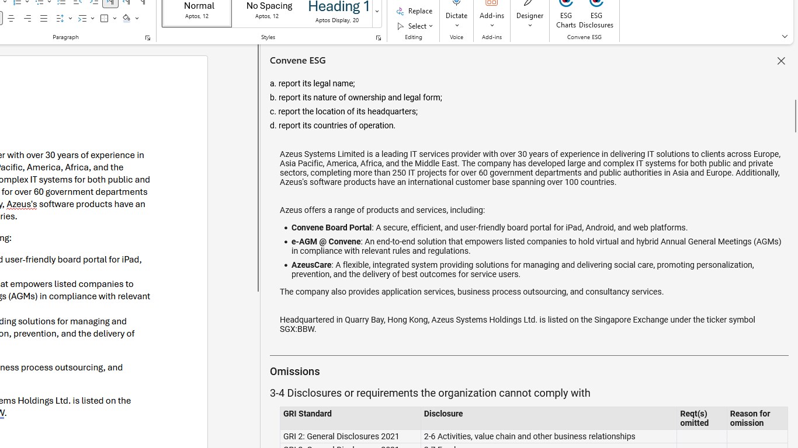Click the Convene ESG pane vertical scrollbar
Screen dimensions: 798x448
pyautogui.click(x=794, y=117)
